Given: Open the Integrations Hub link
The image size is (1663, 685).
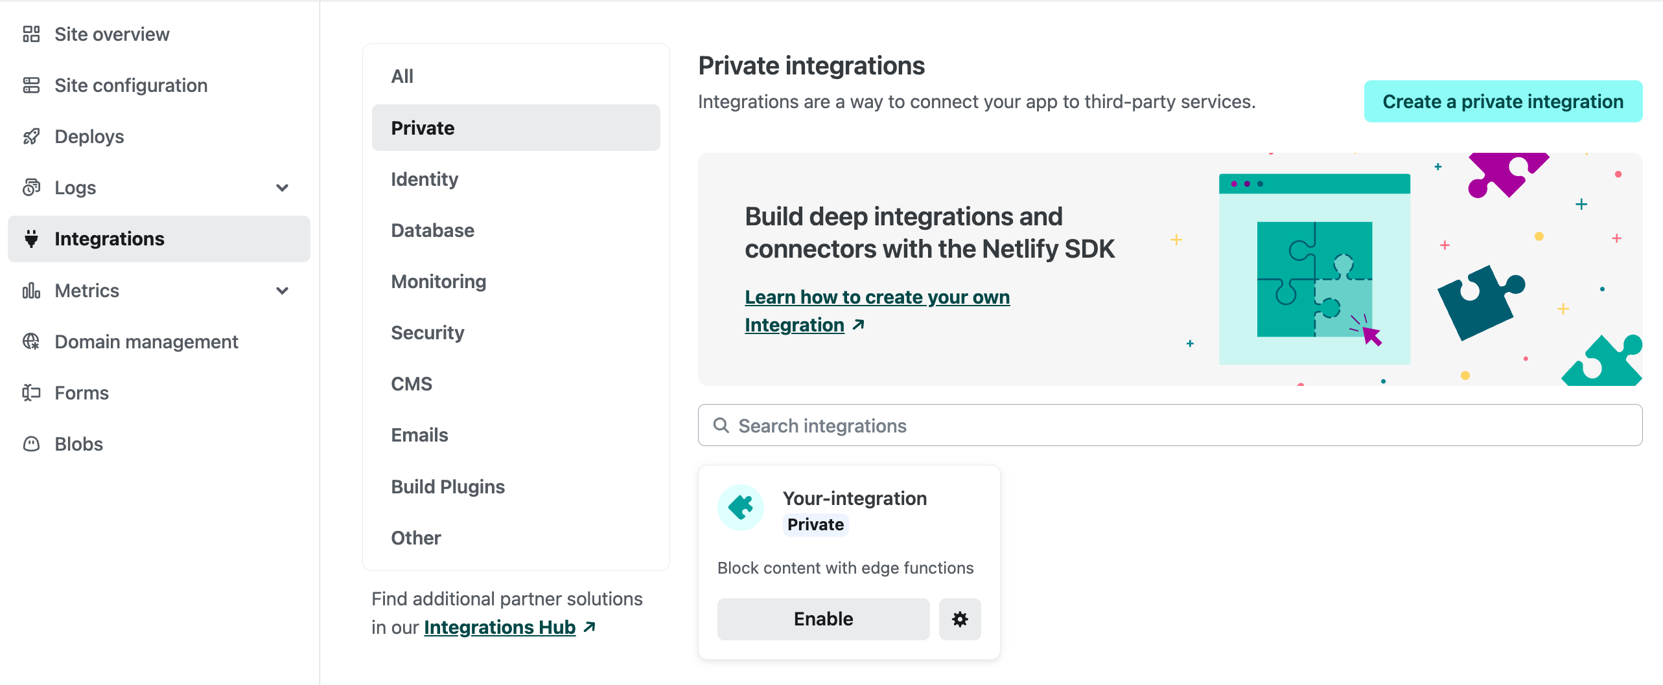Looking at the screenshot, I should click(x=500, y=627).
